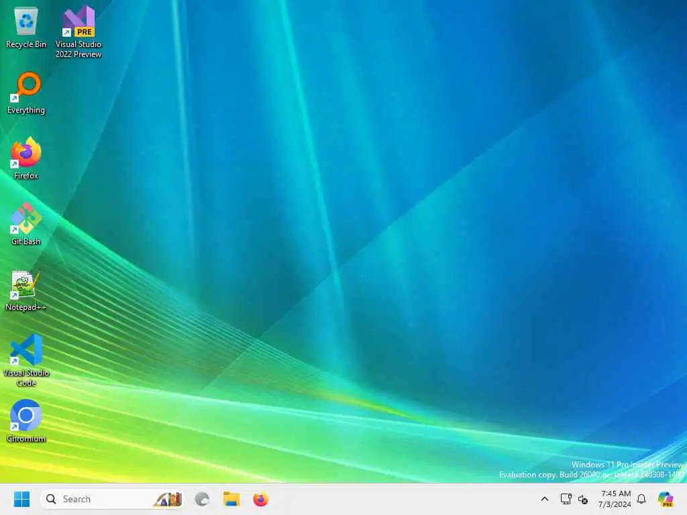Open the Windows Start menu
The width and height of the screenshot is (687, 515).
(x=21, y=499)
